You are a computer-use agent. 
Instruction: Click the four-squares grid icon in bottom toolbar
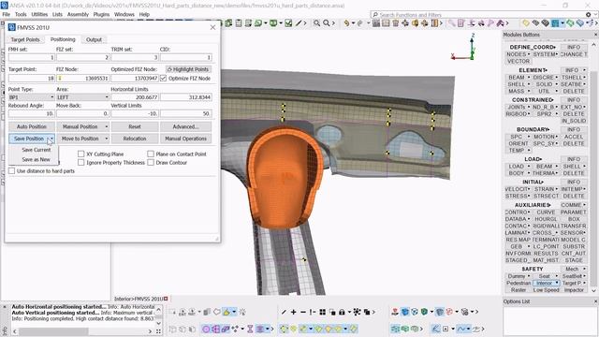click(x=322, y=312)
